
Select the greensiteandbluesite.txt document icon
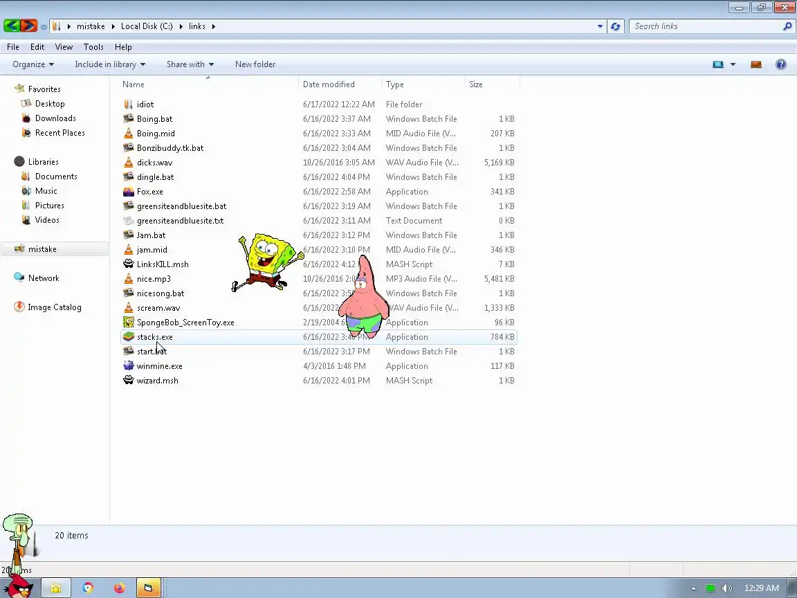[x=129, y=221]
